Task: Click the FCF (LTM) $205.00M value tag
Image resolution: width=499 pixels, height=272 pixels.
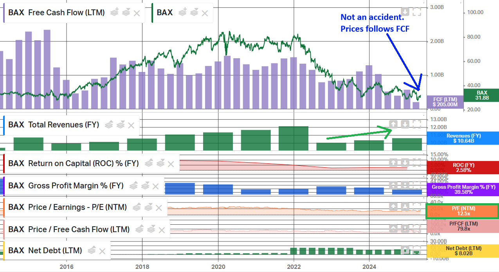Action: pos(445,102)
